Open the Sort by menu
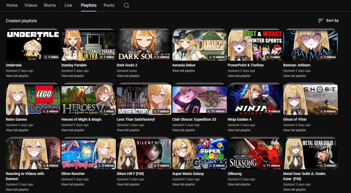Screen dimensions: 351x193 coord(328,21)
